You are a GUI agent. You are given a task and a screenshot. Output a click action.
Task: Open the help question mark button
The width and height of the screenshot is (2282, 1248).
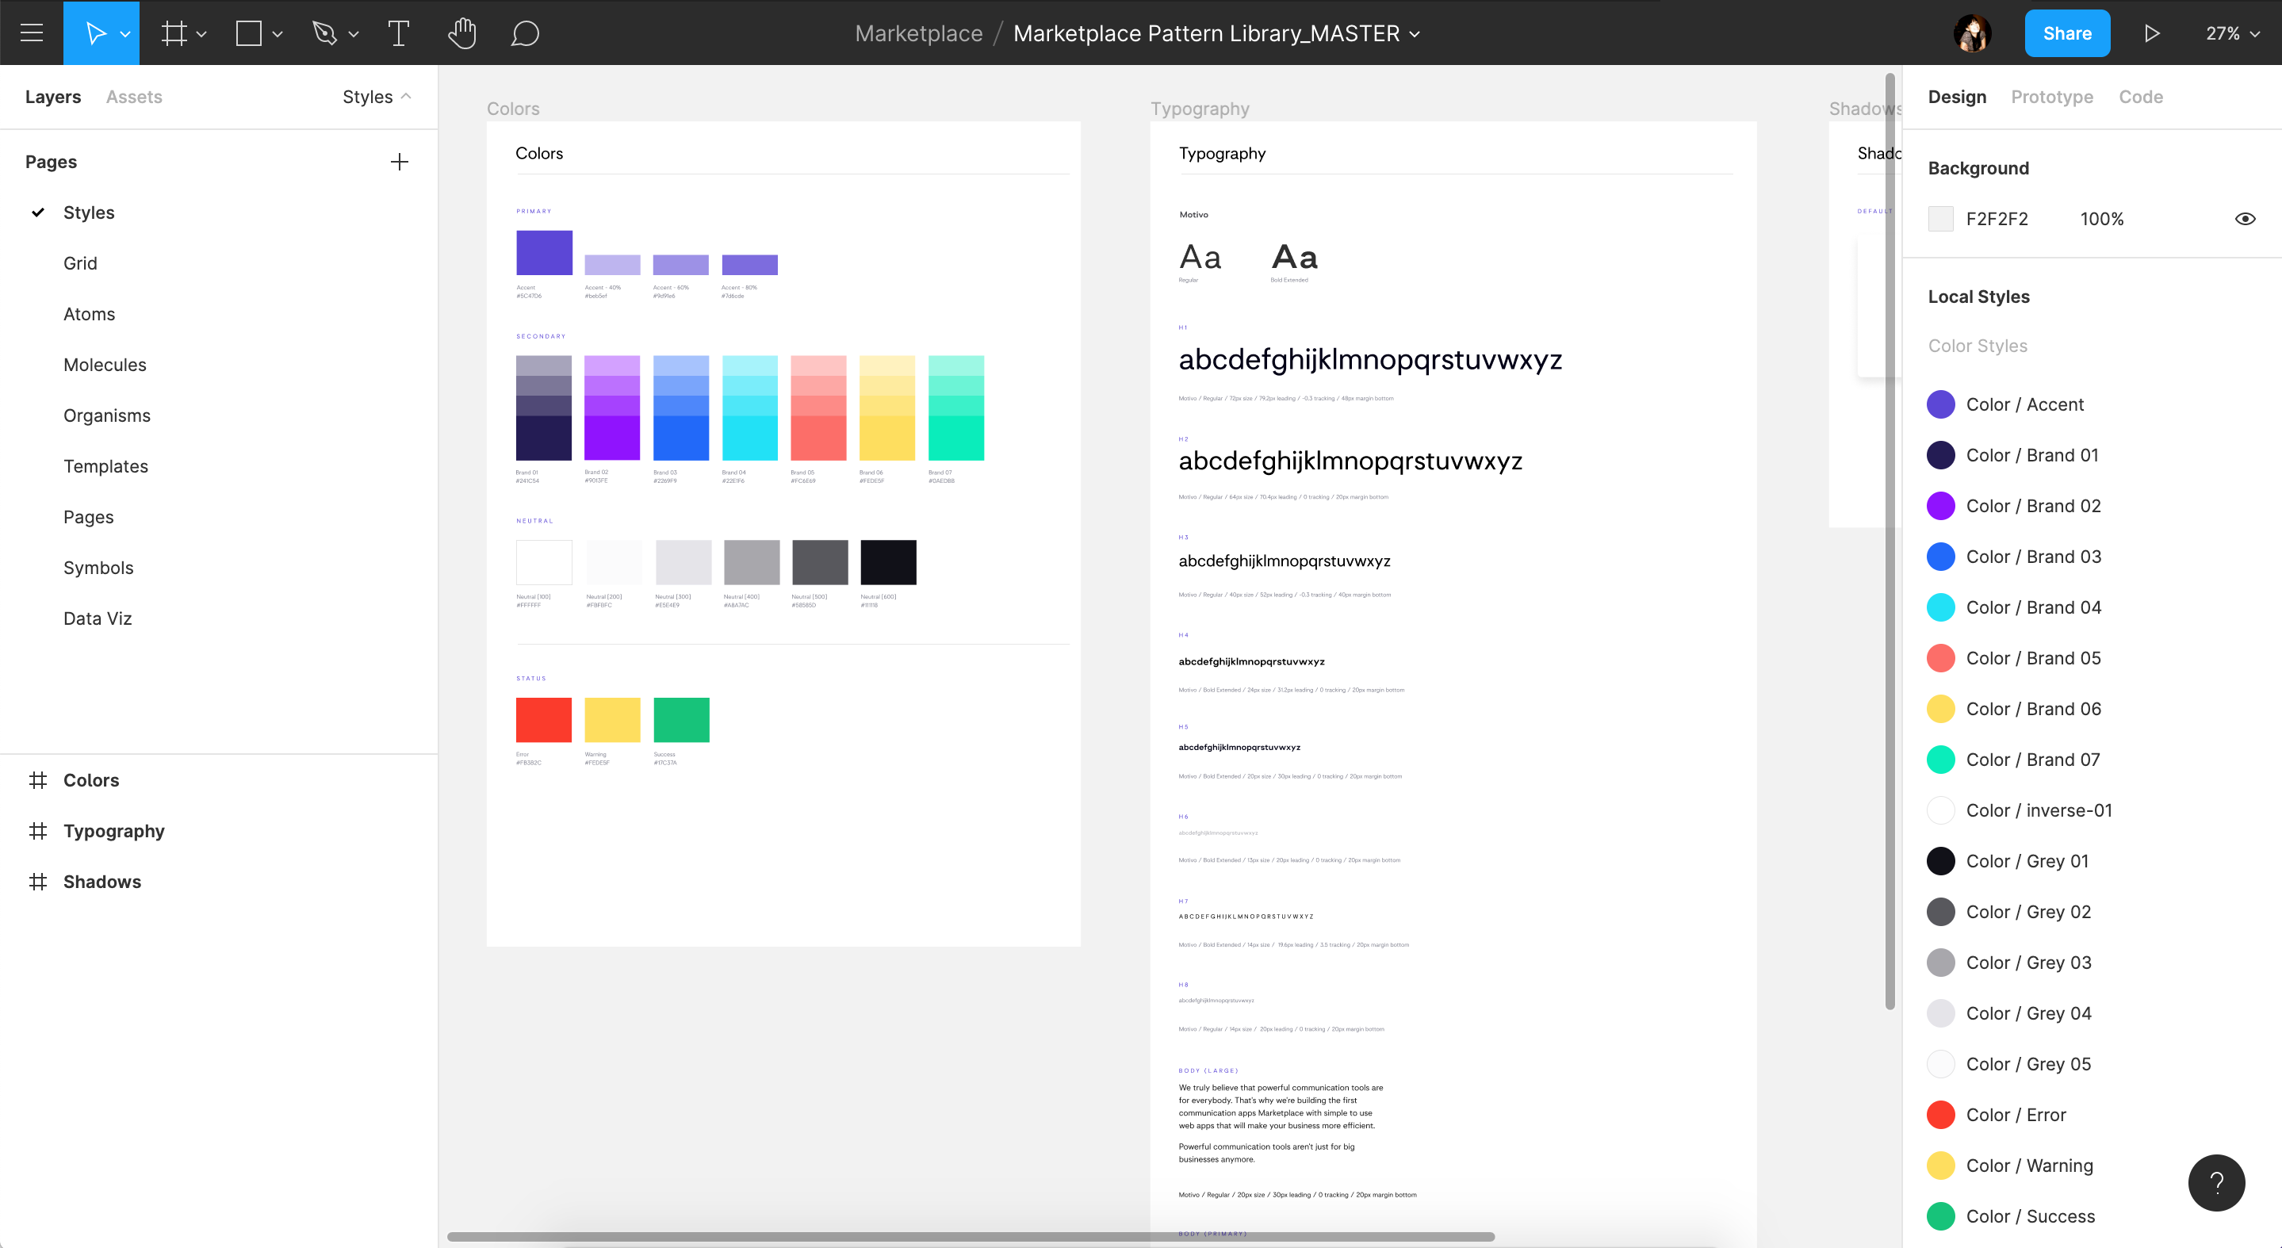pyautogui.click(x=2216, y=1182)
